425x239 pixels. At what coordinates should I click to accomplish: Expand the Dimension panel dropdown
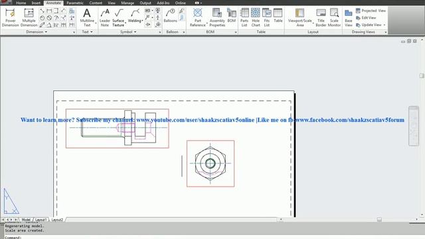[x=37, y=32]
